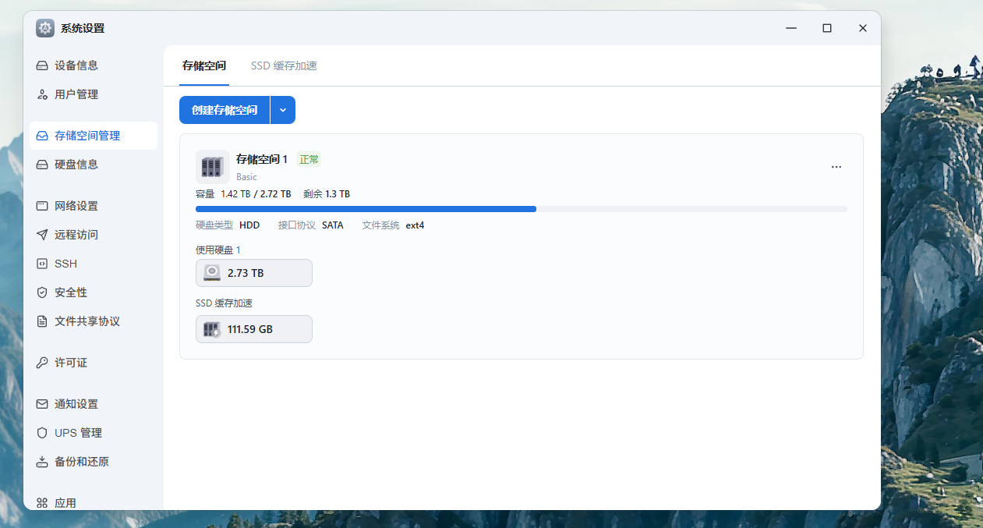Open 通知设置 page
983x528 pixels.
tap(94, 404)
